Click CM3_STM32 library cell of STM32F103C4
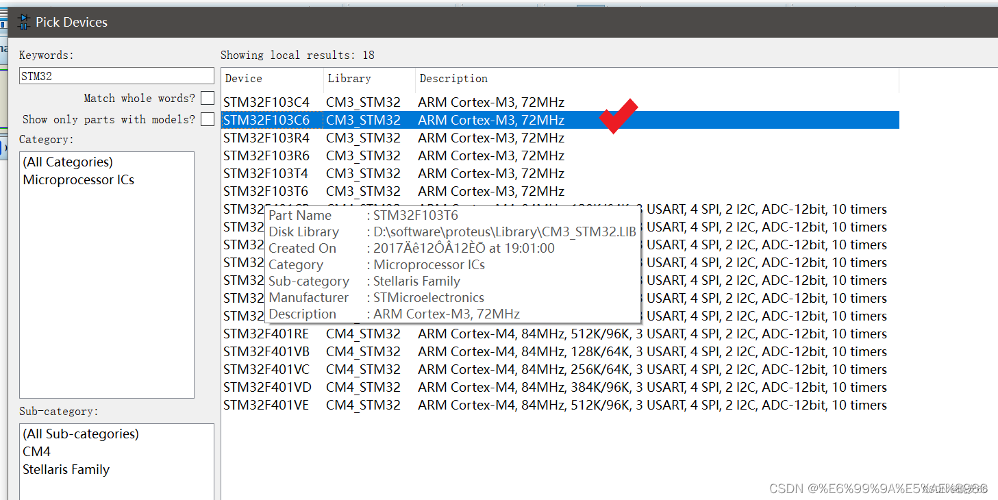The image size is (998, 500). tap(364, 103)
